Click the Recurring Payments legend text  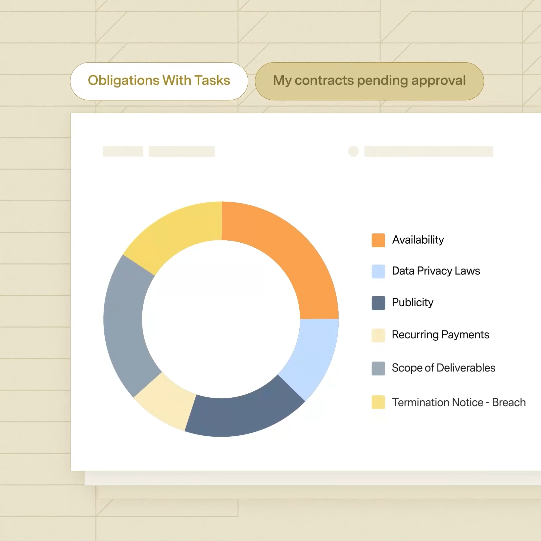click(440, 335)
